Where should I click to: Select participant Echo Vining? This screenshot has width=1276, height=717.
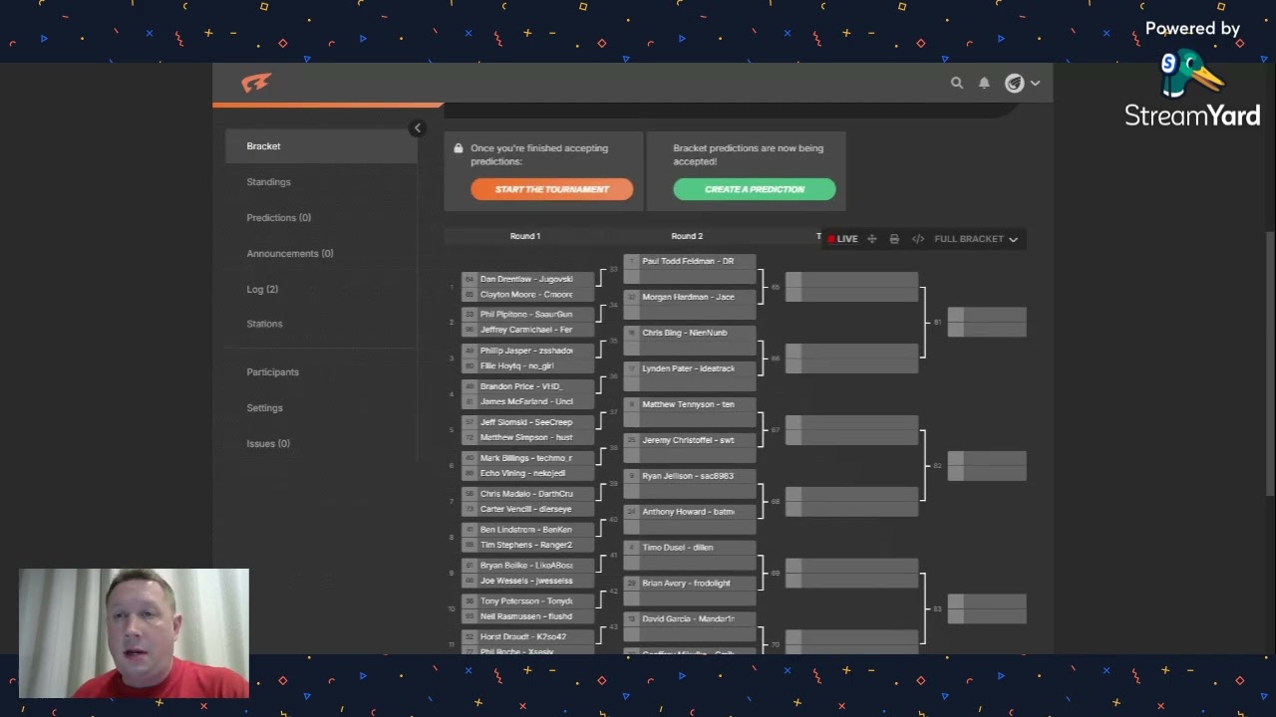(527, 473)
